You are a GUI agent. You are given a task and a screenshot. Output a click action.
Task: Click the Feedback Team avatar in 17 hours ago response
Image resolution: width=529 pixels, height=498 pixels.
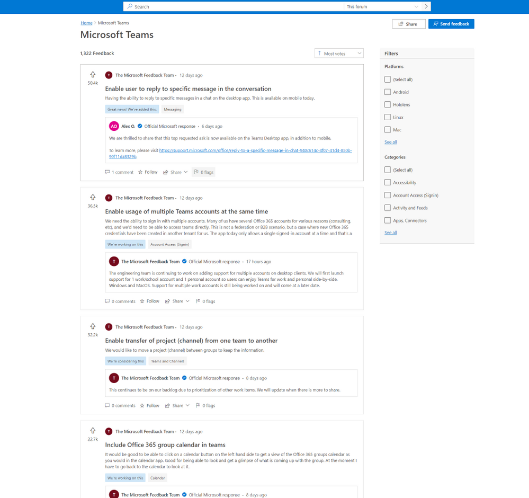tap(114, 261)
